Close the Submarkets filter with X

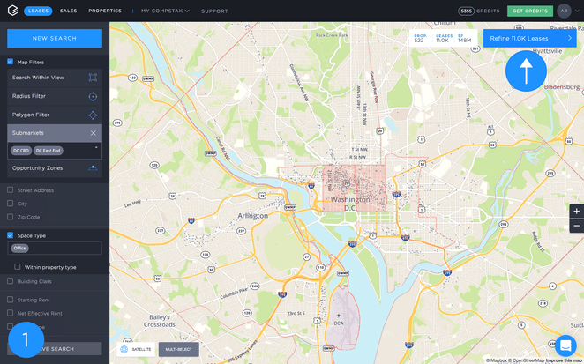(x=94, y=133)
